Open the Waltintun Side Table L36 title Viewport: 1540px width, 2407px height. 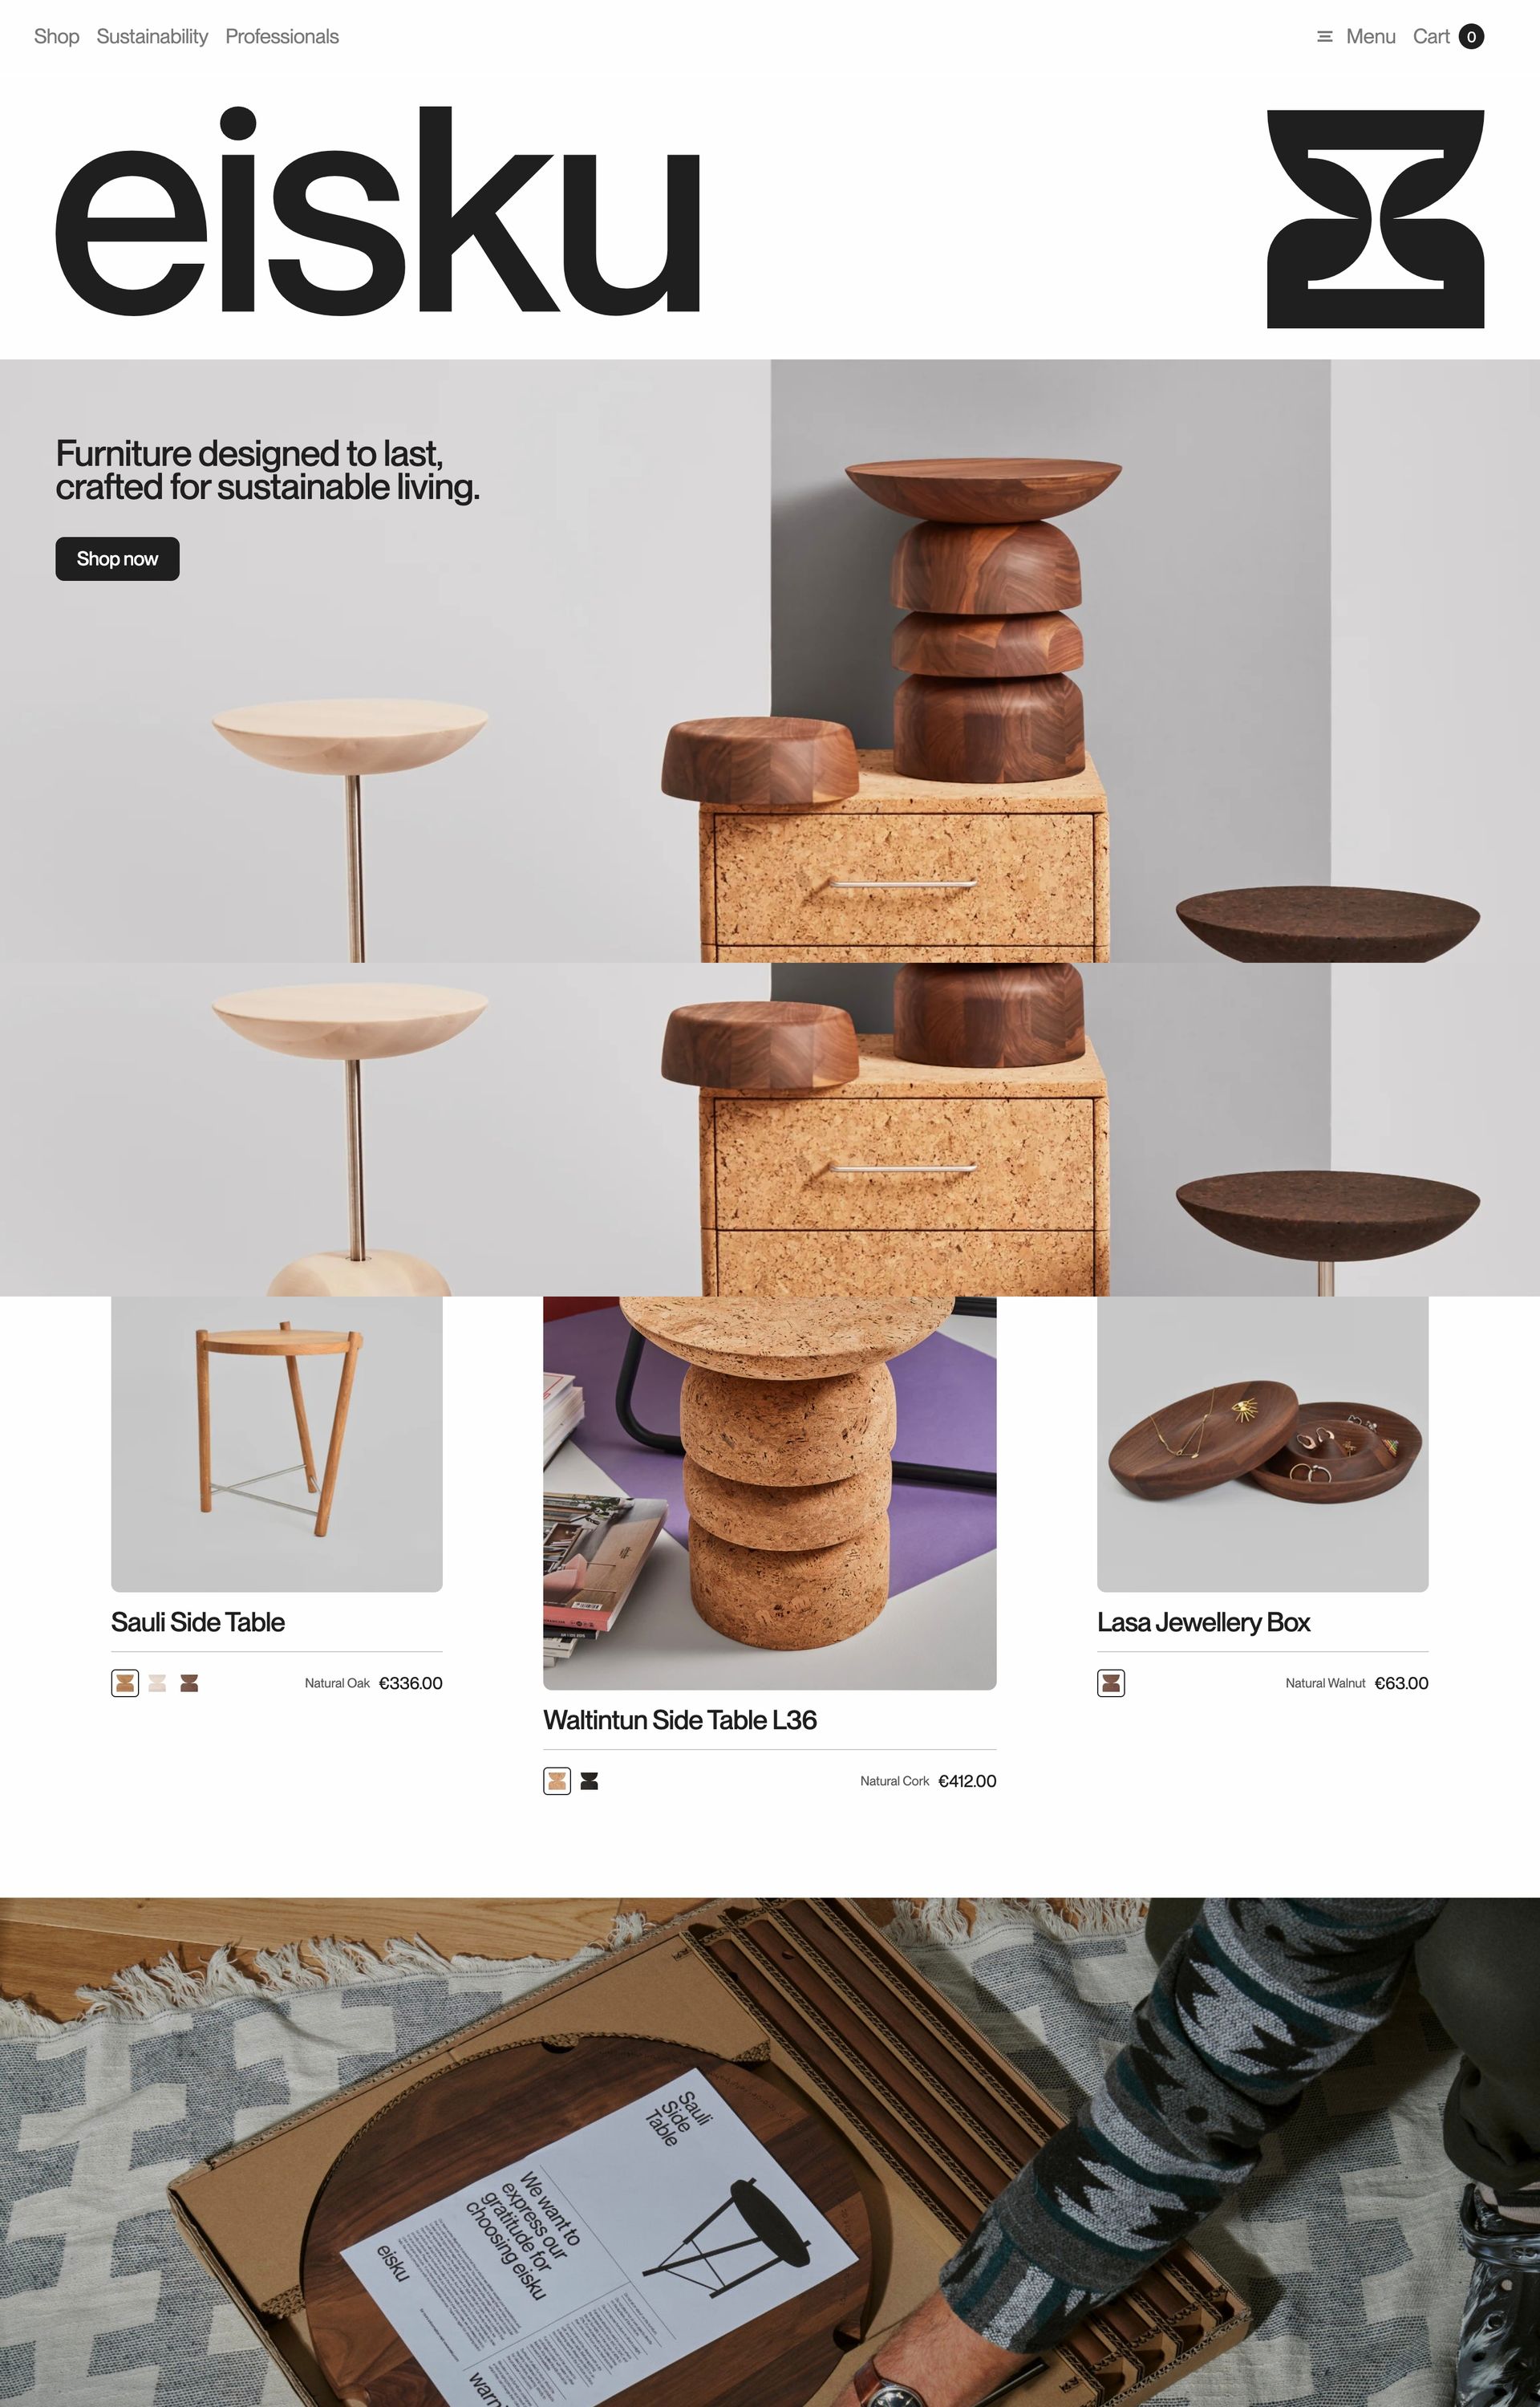pyautogui.click(x=680, y=1720)
